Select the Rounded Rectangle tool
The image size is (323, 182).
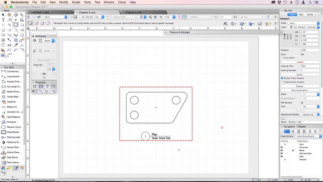coord(22,25)
